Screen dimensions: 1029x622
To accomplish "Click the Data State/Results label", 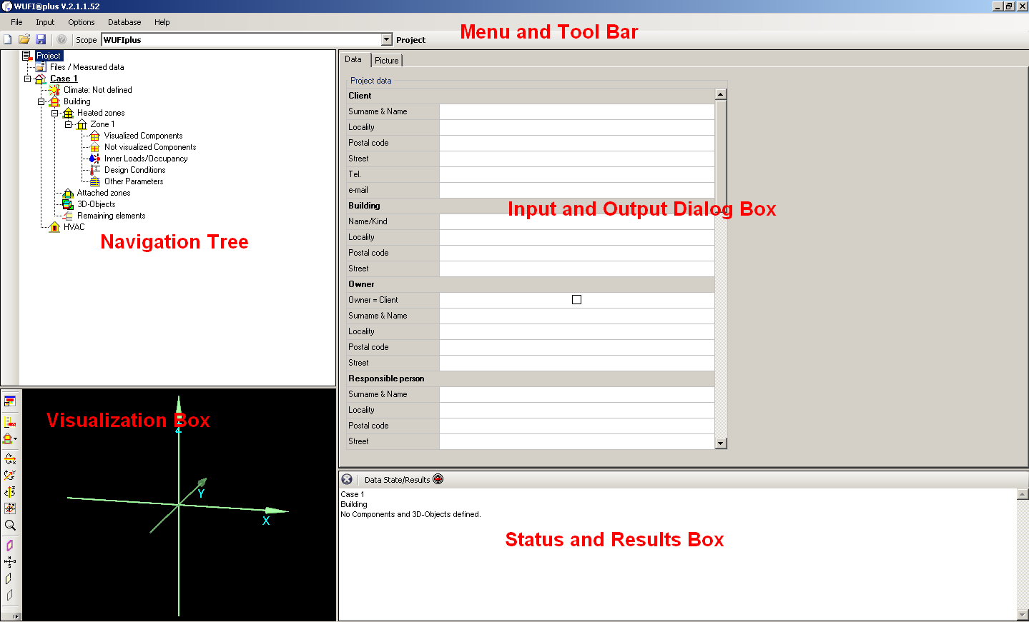I will tap(397, 480).
